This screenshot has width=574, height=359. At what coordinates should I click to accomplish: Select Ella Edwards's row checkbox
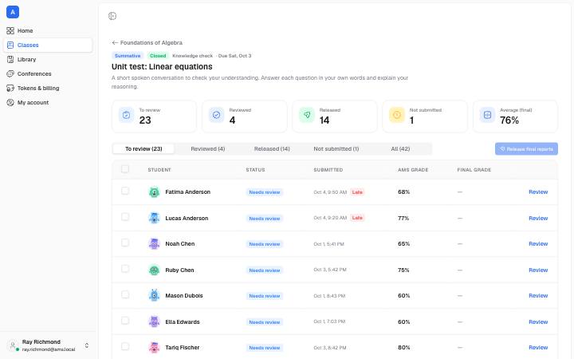tap(125, 321)
